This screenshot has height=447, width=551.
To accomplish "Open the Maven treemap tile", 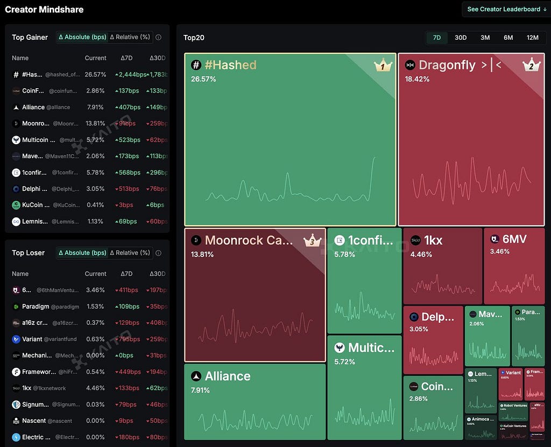I will coord(488,336).
